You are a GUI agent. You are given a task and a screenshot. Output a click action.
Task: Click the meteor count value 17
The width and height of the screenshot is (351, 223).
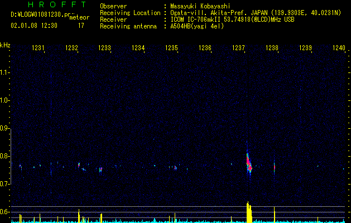coord(81,26)
